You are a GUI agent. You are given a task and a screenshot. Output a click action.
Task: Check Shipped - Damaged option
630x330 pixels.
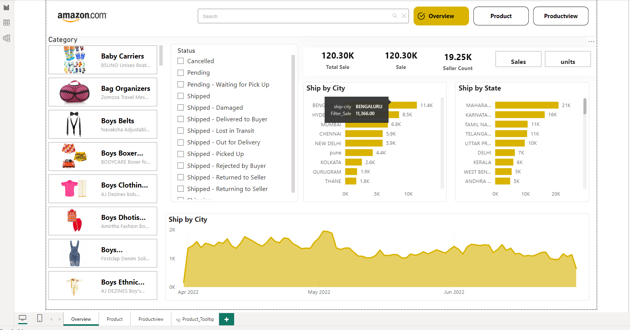pyautogui.click(x=181, y=107)
